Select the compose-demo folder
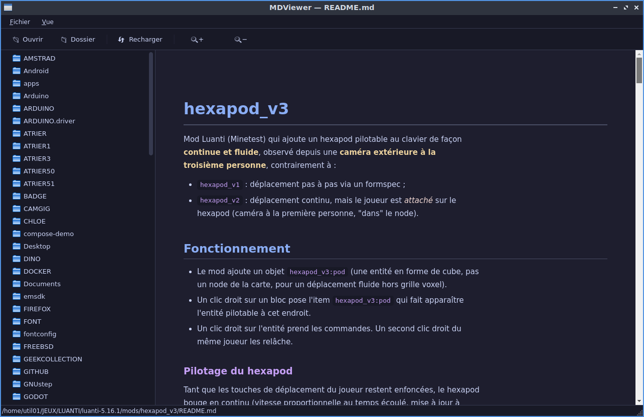Viewport: 644px width, 417px height. pyautogui.click(x=49, y=234)
